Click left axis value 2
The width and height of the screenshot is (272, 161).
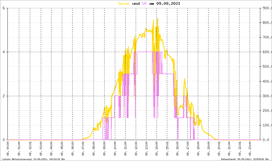click(x=4, y=96)
